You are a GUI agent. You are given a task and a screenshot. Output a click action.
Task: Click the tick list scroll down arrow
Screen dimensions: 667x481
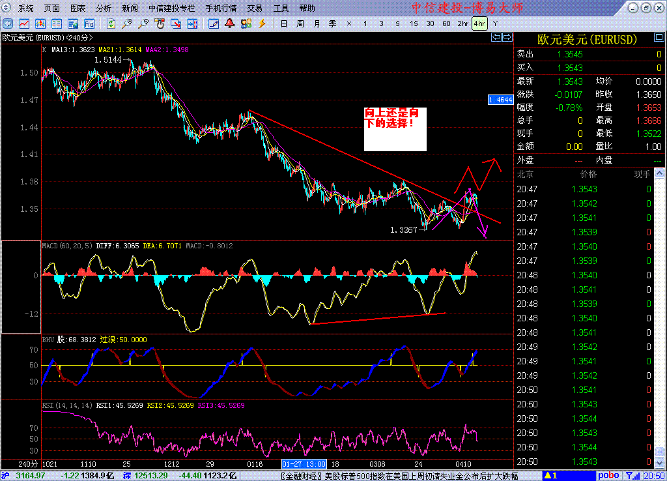pyautogui.click(x=659, y=462)
